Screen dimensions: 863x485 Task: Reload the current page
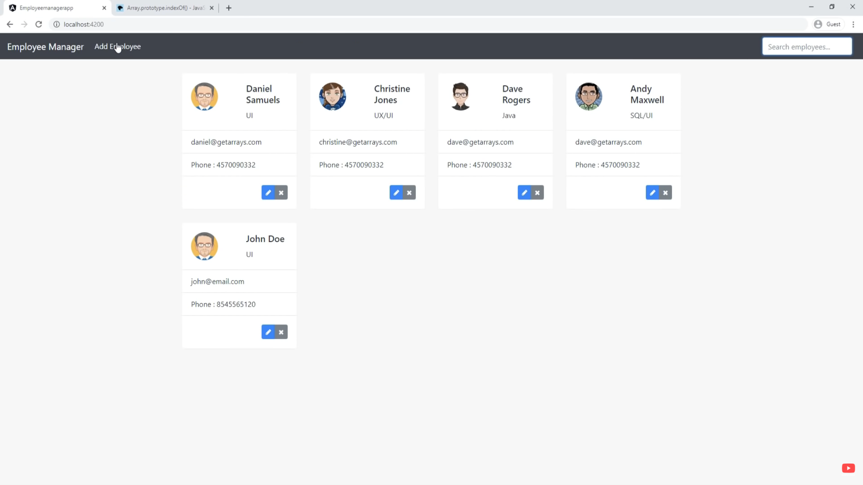click(39, 24)
